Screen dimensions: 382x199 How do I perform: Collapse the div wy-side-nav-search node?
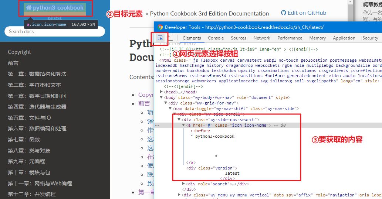click(x=179, y=120)
